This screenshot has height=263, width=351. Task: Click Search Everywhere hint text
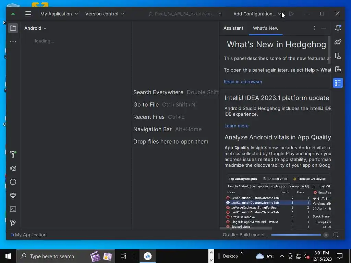point(158,92)
